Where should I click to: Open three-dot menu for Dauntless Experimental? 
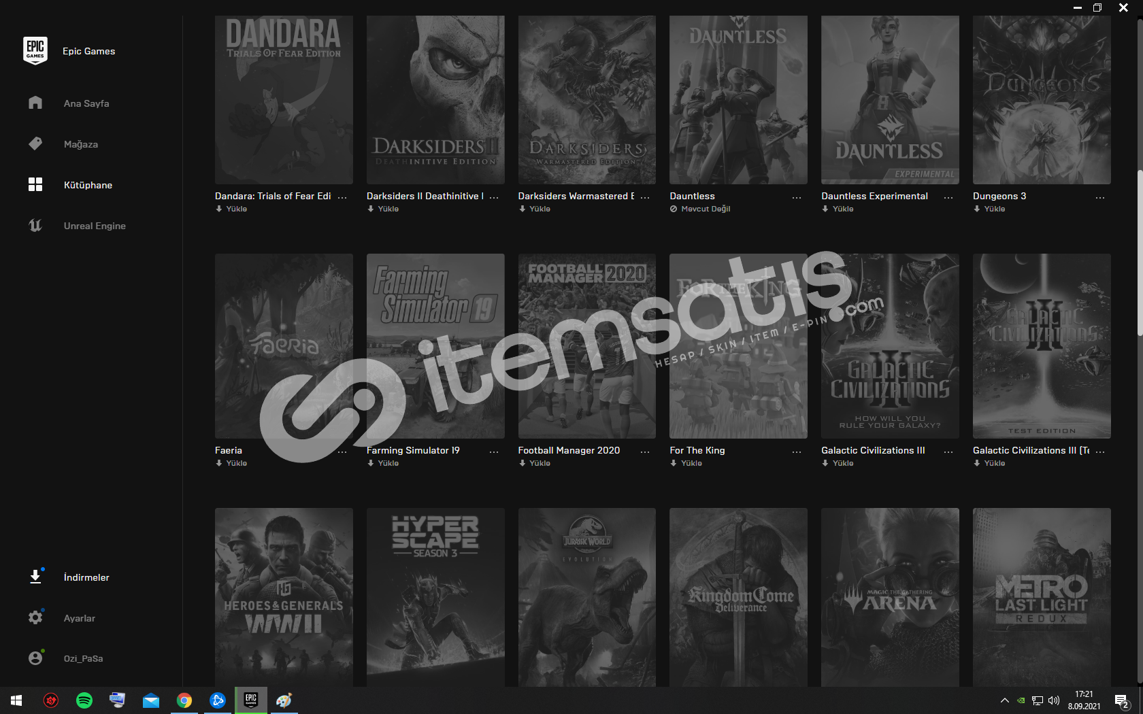click(948, 197)
